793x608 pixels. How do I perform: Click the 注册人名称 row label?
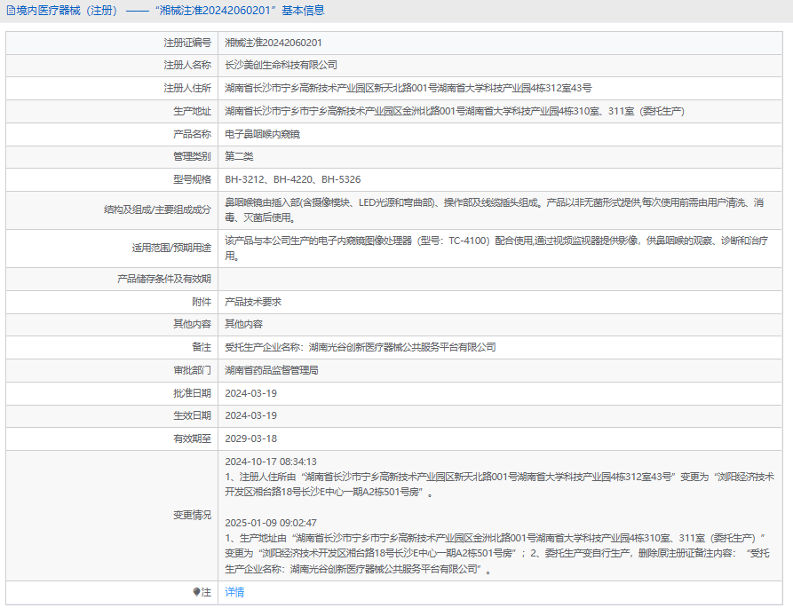(x=187, y=65)
